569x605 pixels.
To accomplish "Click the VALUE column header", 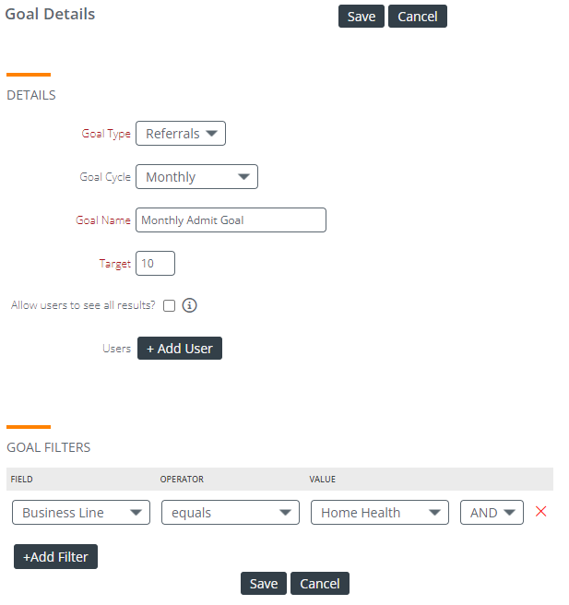I will point(323,480).
